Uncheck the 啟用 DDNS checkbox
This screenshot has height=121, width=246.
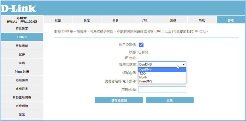(x=141, y=45)
